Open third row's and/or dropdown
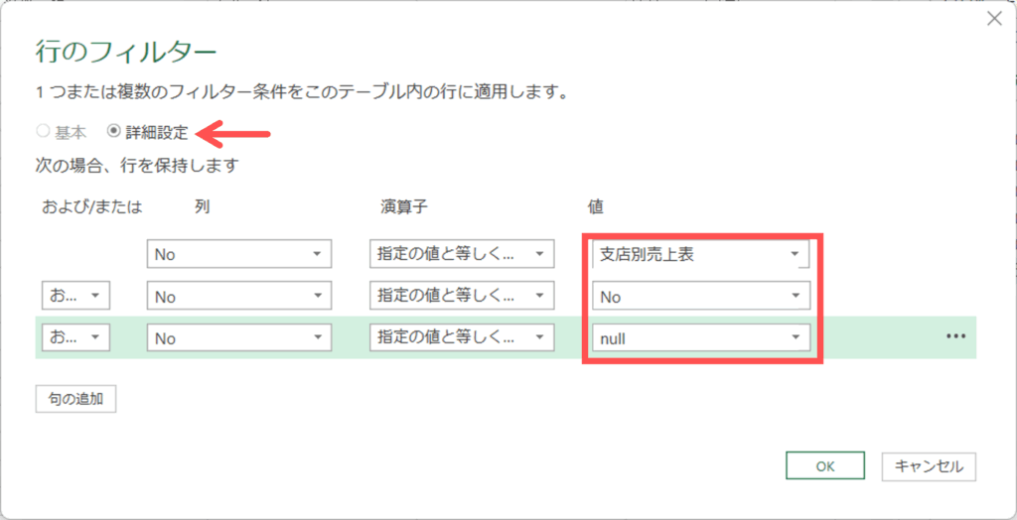This screenshot has height=520, width=1017. (75, 338)
